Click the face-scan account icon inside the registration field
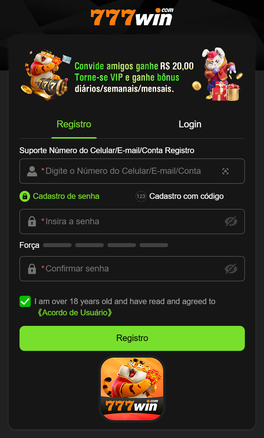The width and height of the screenshot is (264, 438). [x=226, y=171]
